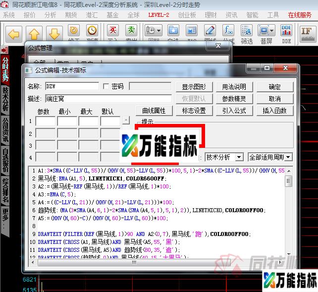Toggle the 密码 password checkbox
318x292 pixels.
pos(106,86)
